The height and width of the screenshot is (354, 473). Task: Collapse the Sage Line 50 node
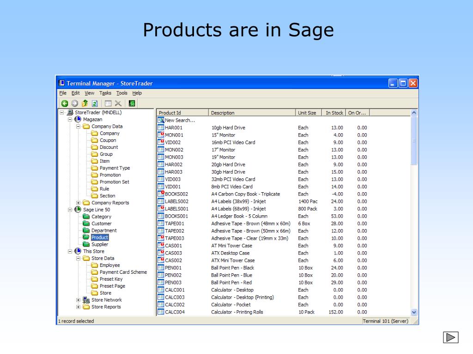pos(70,210)
